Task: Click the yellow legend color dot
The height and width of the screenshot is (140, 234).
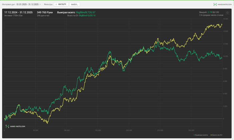Action: (x=211, y=135)
